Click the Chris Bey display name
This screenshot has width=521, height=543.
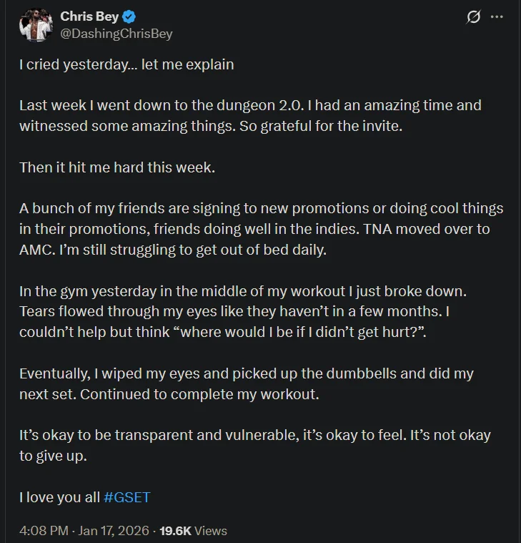(x=89, y=16)
